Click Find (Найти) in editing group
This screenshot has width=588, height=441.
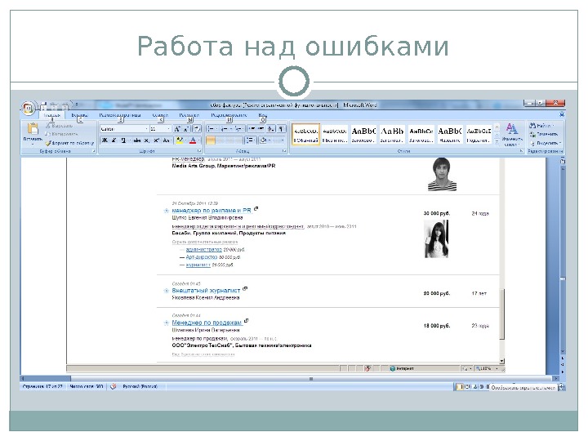click(x=541, y=126)
